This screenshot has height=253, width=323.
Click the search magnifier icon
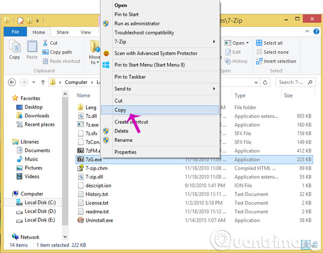(310, 83)
